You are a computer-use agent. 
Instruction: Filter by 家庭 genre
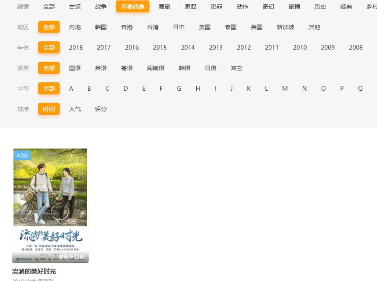tap(191, 7)
